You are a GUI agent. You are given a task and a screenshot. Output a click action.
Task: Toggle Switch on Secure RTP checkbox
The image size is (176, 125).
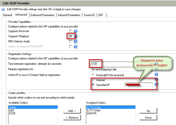point(71,46)
